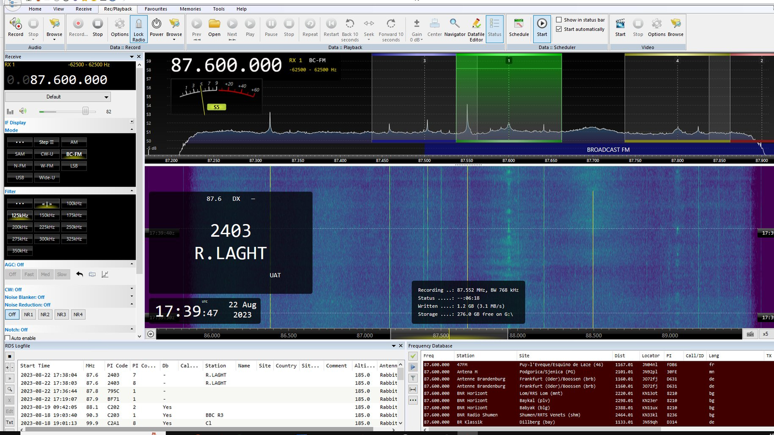Click the filter center «|» button

click(x=47, y=204)
